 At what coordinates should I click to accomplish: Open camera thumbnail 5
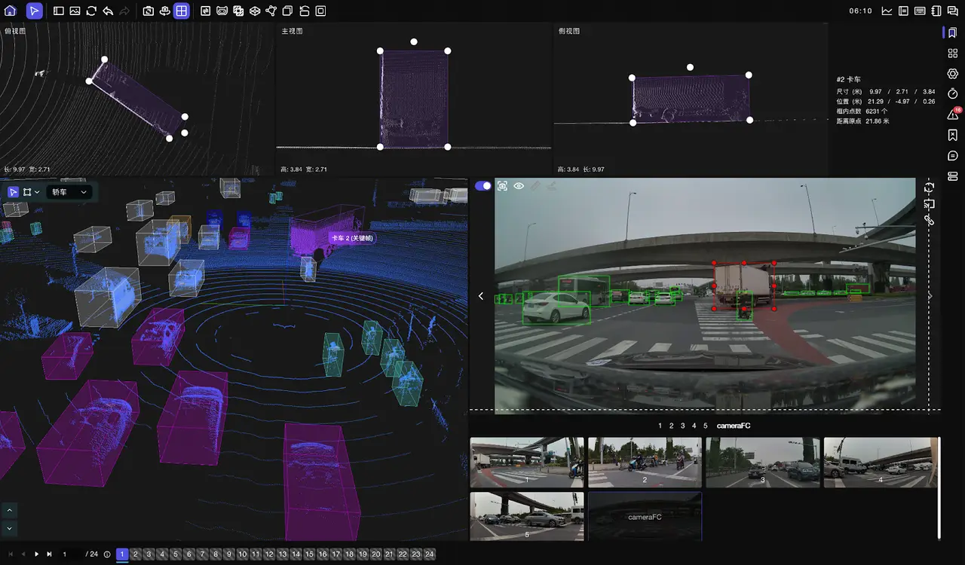[527, 517]
